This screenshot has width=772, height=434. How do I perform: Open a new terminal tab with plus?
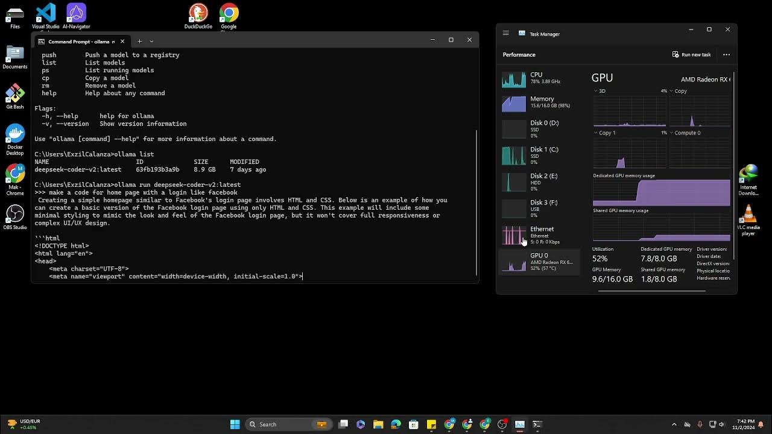click(x=139, y=41)
